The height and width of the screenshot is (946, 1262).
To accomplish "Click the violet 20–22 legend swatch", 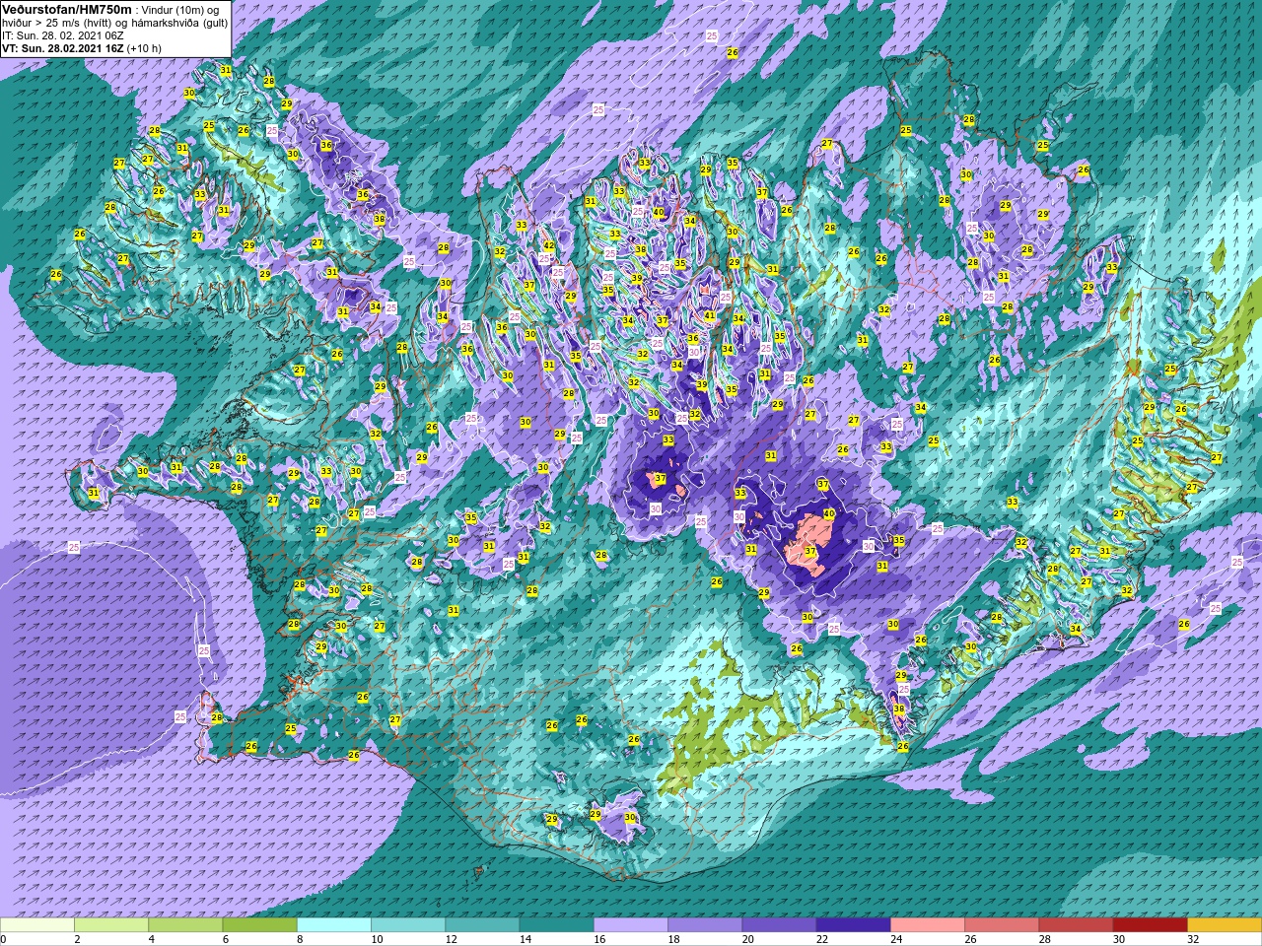I will (779, 925).
